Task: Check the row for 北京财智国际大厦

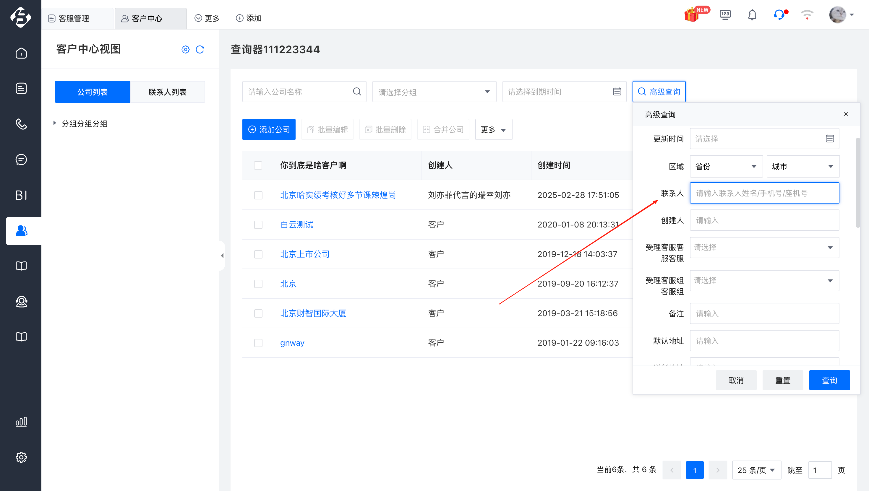Action: point(258,313)
